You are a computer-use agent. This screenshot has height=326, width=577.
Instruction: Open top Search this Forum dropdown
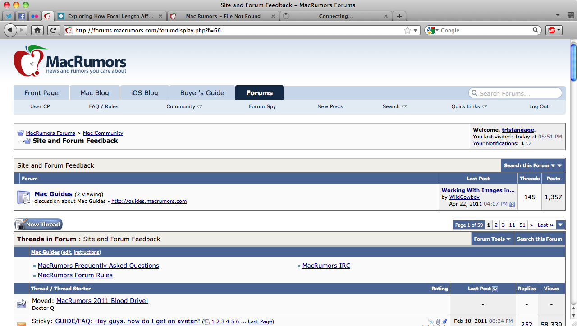[x=533, y=165]
